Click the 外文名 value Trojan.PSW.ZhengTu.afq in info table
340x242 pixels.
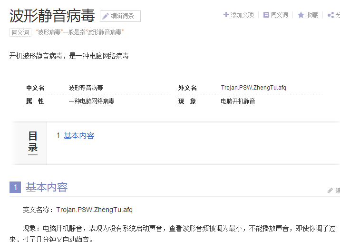[253, 88]
